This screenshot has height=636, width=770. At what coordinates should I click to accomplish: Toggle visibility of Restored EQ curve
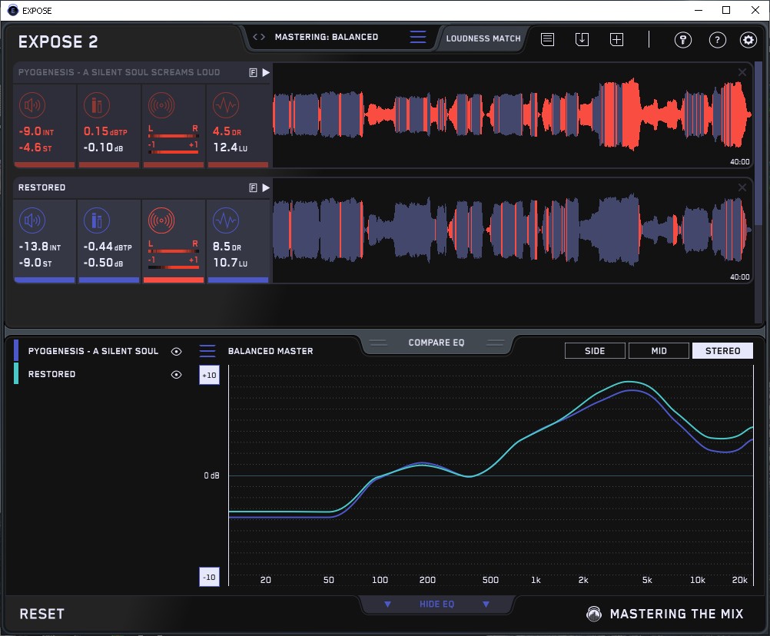click(176, 374)
